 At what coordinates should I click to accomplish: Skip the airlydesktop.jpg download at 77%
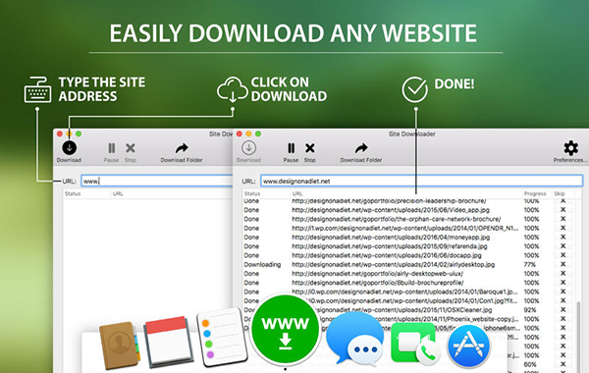(x=562, y=264)
